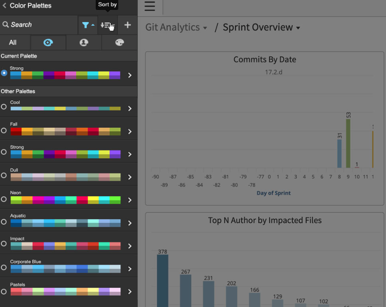This screenshot has width=386, height=307.
Task: Click the Top N Author chart title
Action: point(265,220)
